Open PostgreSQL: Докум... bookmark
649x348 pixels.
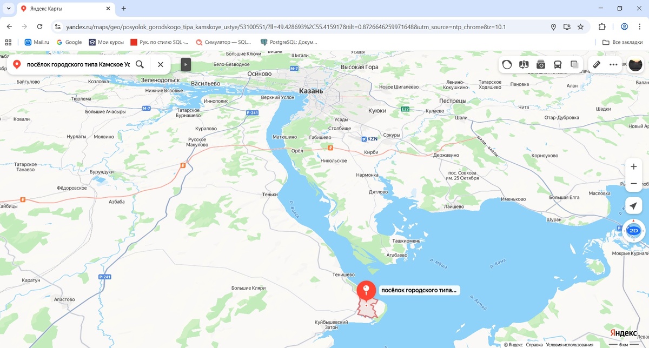289,42
